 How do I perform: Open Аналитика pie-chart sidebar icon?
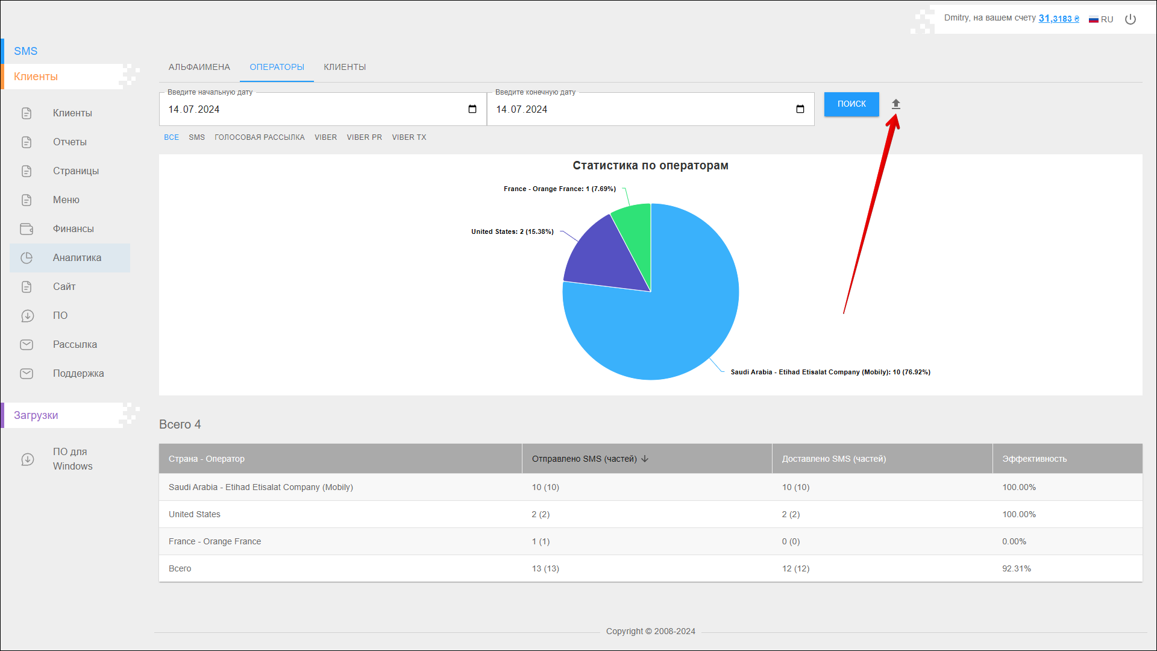[27, 258]
